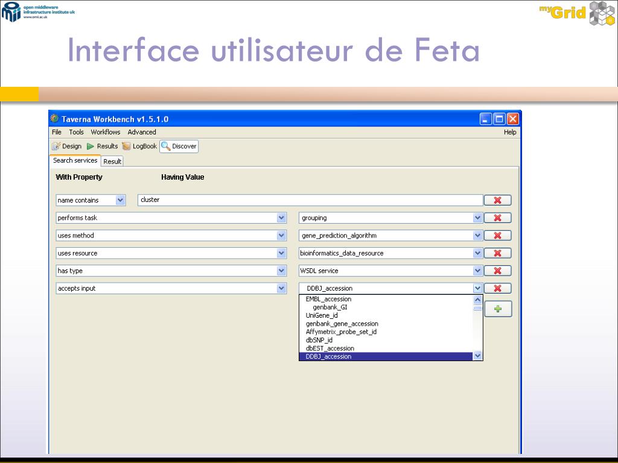Open the 'grouping' value dropdown
This screenshot has width=618, height=463.
477,218
